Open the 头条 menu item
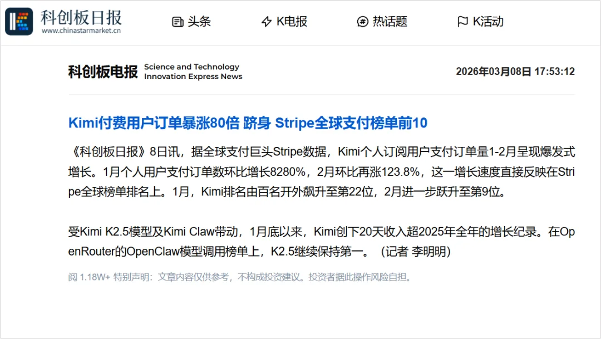Screen dimensions: 601x339 pos(192,21)
